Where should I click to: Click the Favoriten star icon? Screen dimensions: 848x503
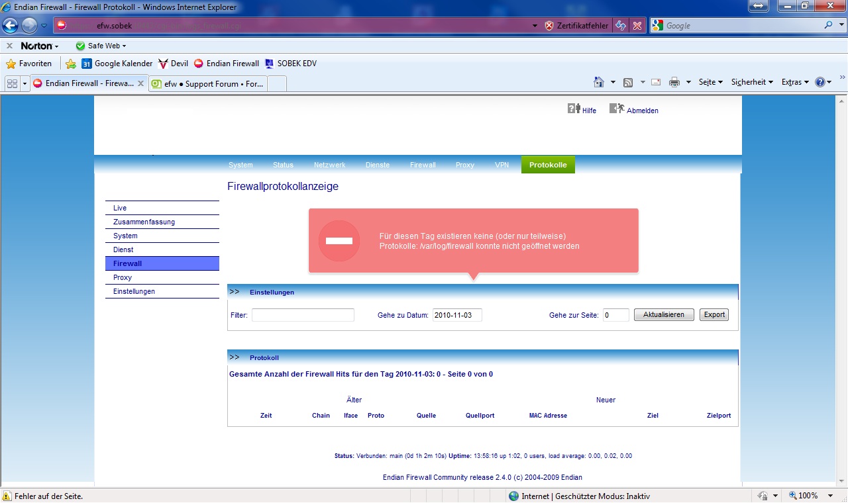[x=11, y=64]
